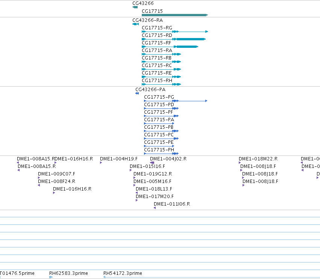Open CG17715-PD CDS label

point(159,105)
